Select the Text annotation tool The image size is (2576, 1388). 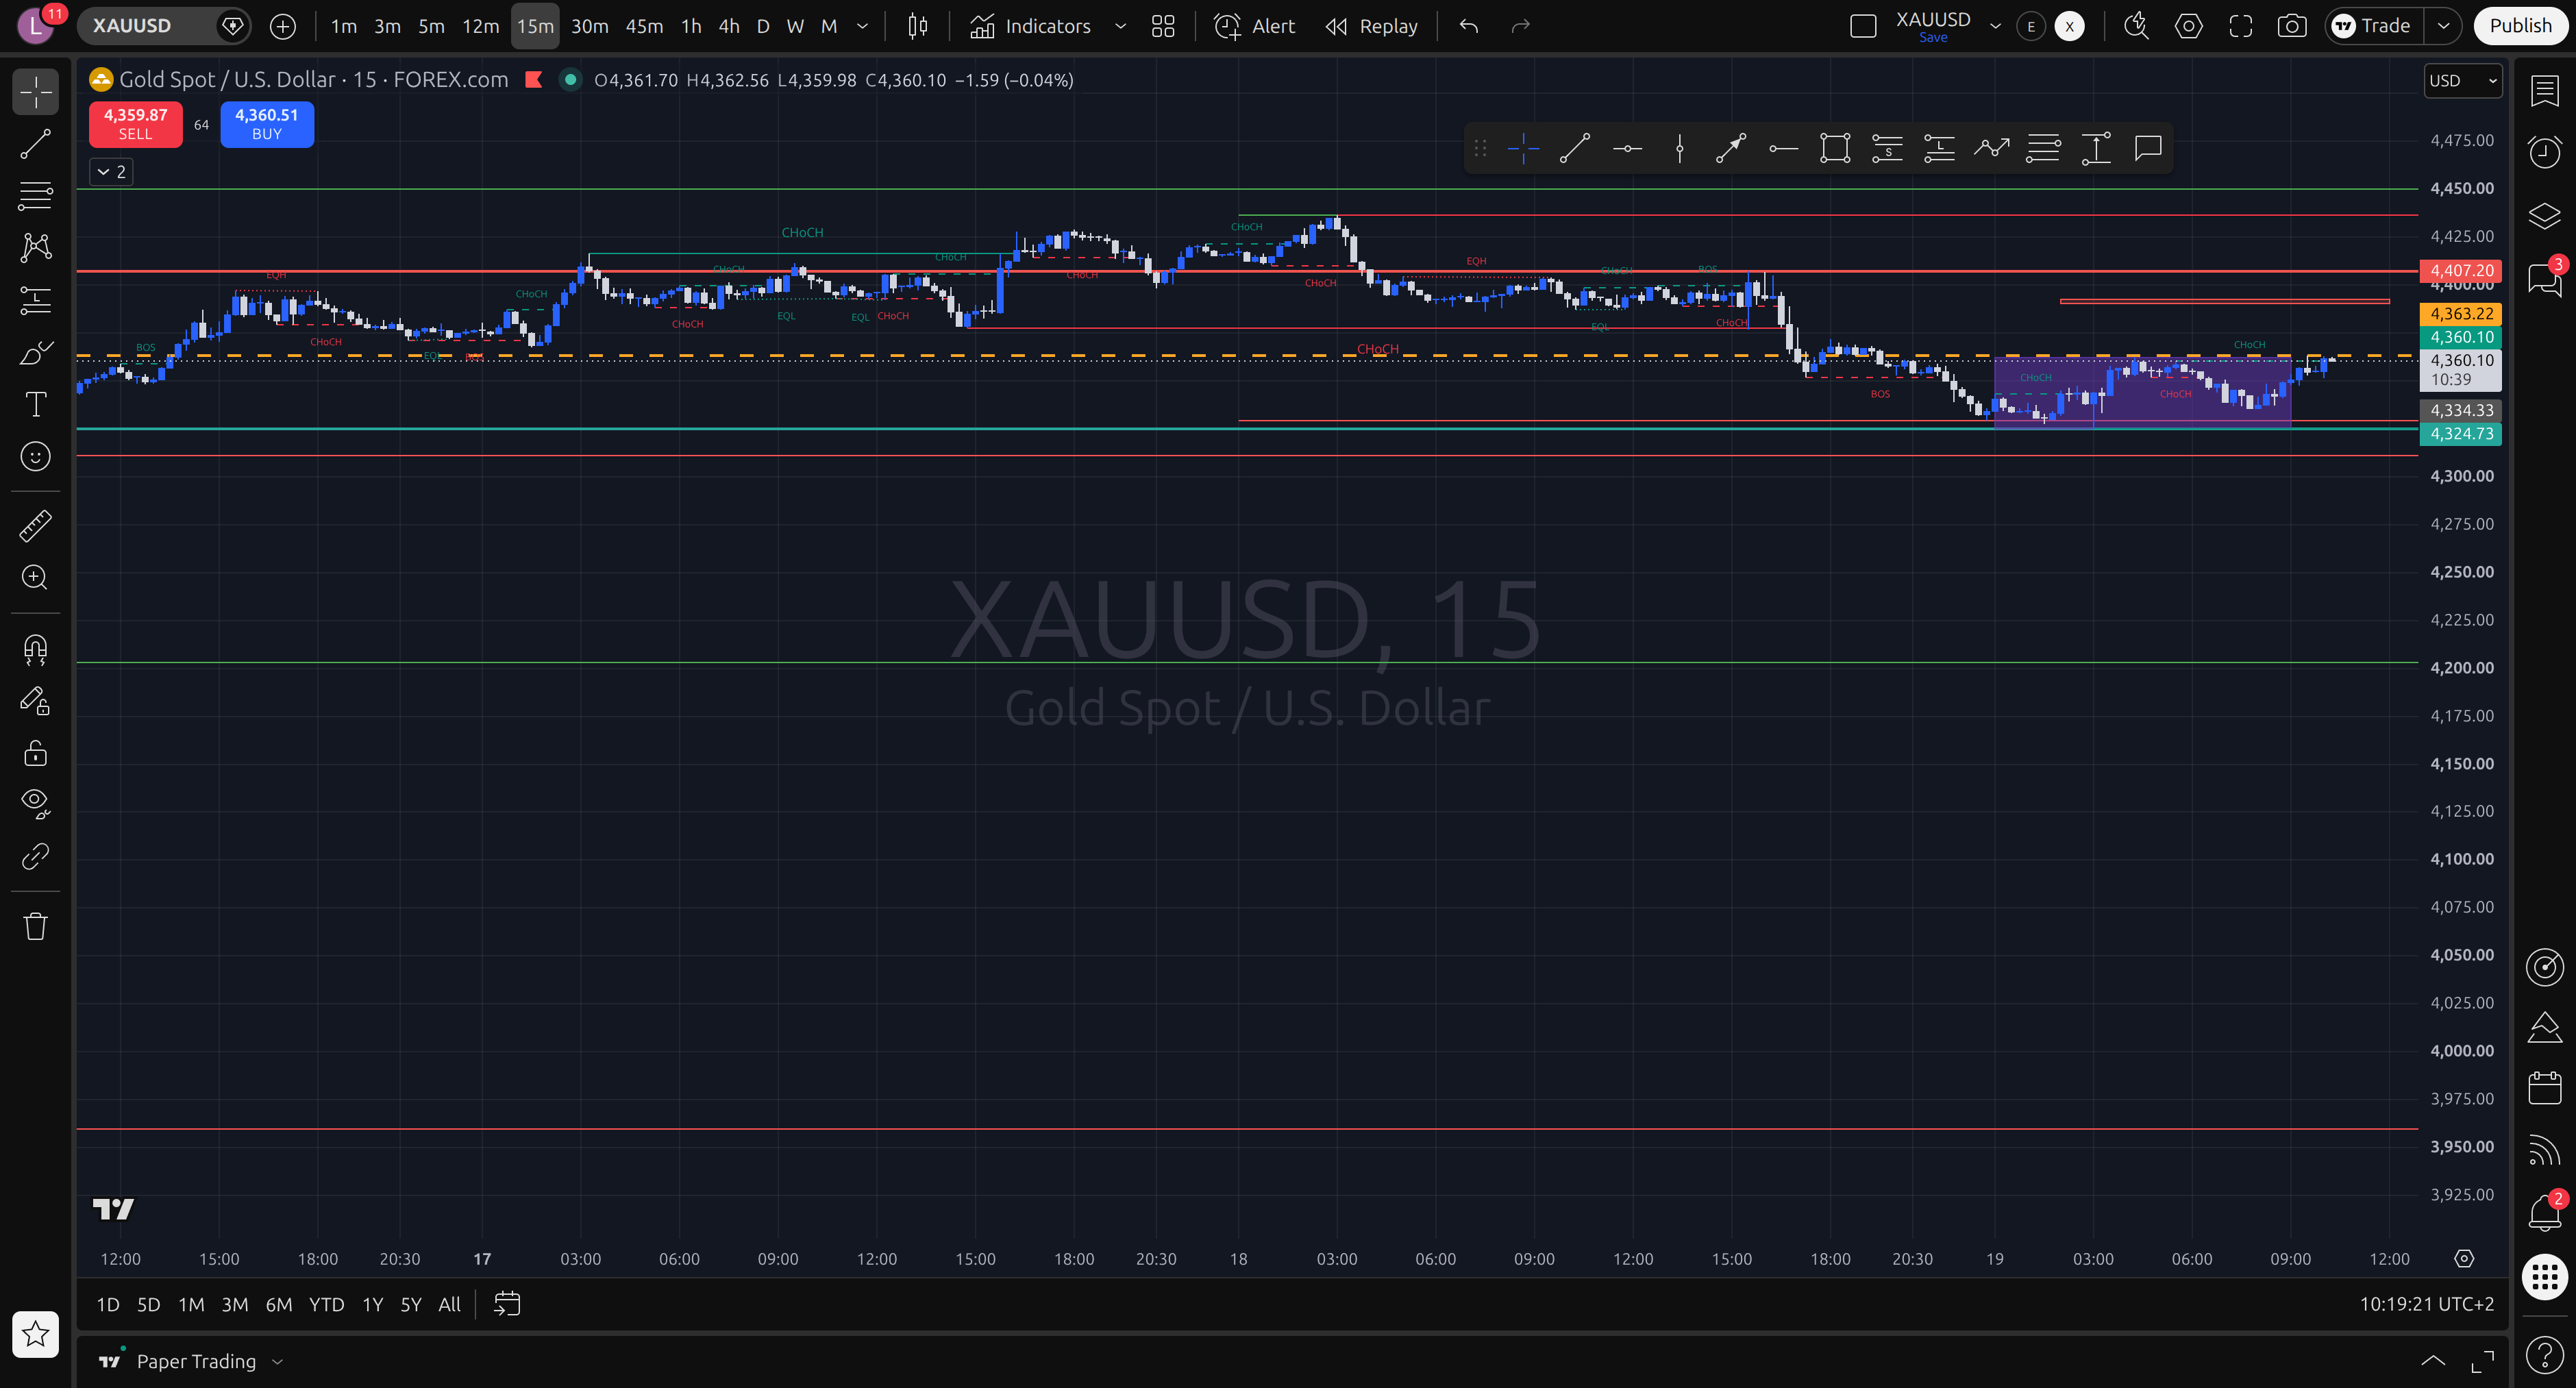point(36,405)
